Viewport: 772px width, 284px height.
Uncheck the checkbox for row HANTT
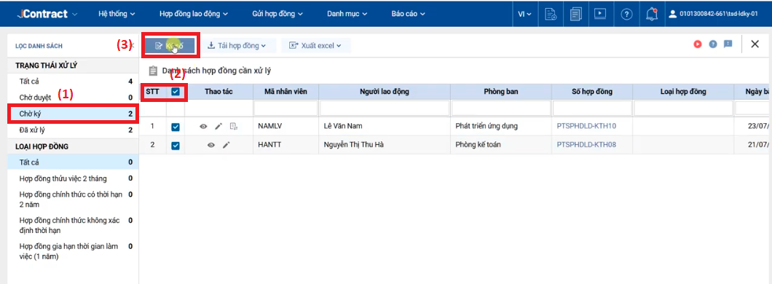(x=176, y=145)
